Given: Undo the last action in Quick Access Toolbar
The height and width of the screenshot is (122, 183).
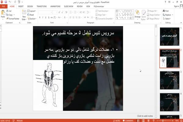Looking at the screenshot, I should tap(10, 2).
